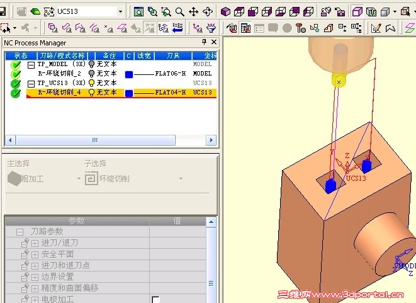Viewport: 416px width, 303px height.
Task: Open the selection filter funnel icon
Action: (x=211, y=28)
